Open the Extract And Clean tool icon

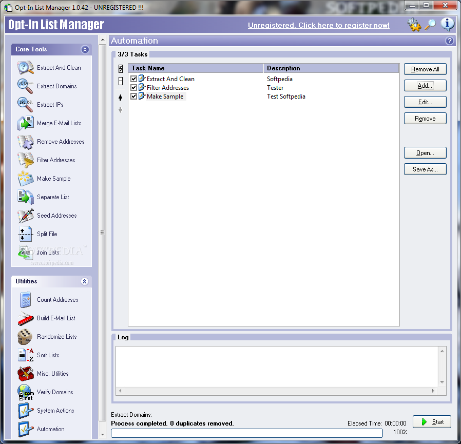25,68
